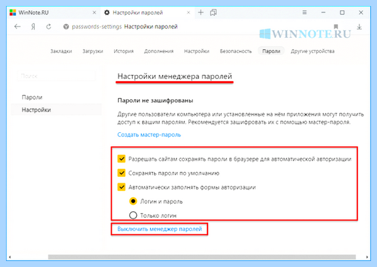
Task: Open downloads via the download arrow icon
Action: coord(359,26)
